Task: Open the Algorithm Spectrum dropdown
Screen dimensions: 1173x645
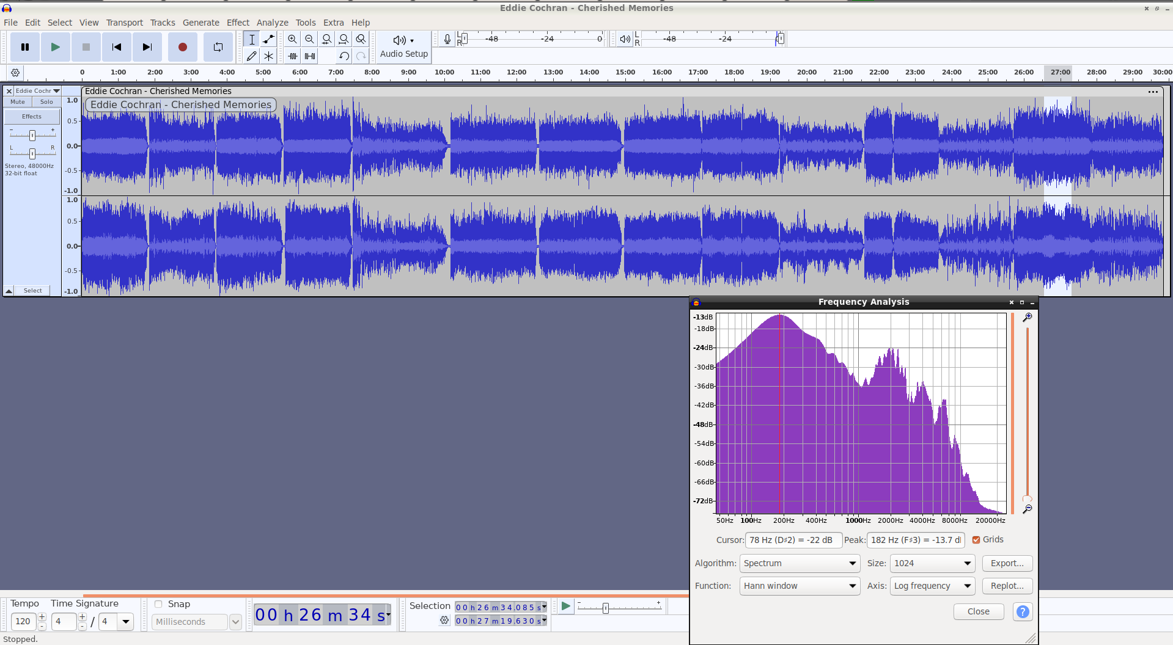Action: (800, 563)
